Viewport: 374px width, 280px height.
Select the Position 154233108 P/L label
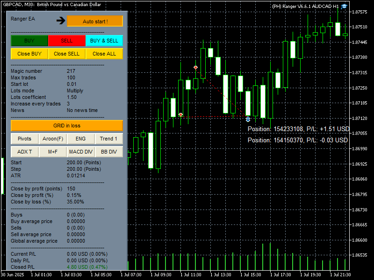(x=298, y=129)
